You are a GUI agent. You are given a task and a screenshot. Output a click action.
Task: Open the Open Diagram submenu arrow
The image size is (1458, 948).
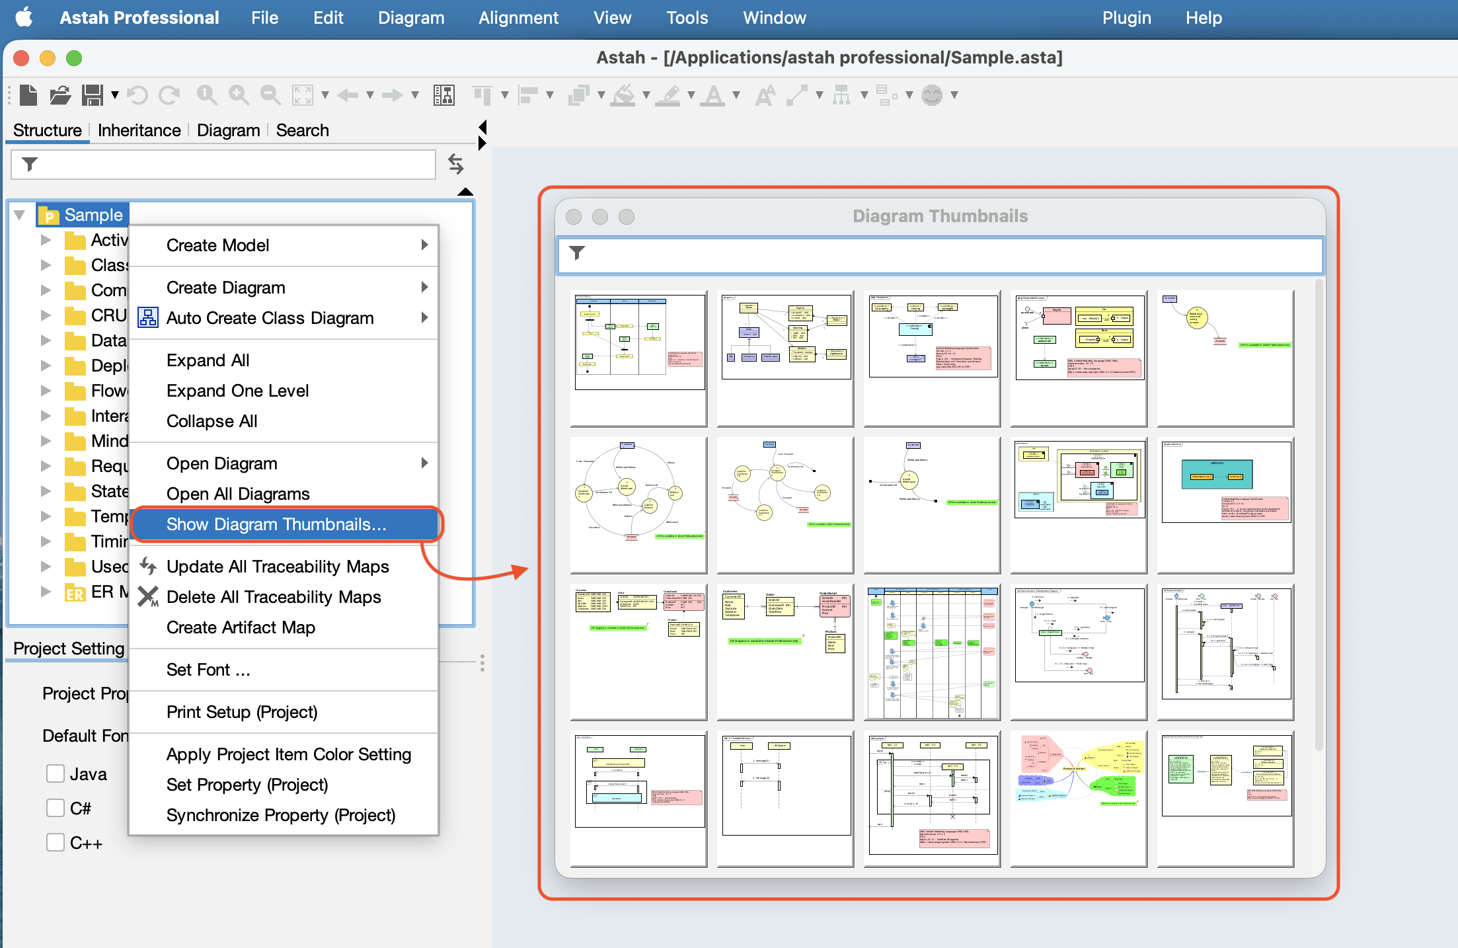pyautogui.click(x=425, y=463)
